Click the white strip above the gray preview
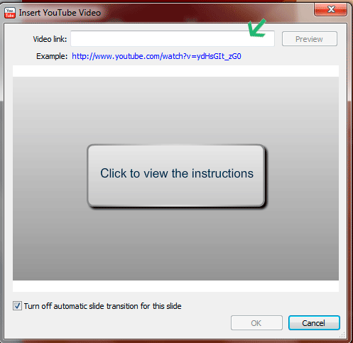 coord(175,71)
